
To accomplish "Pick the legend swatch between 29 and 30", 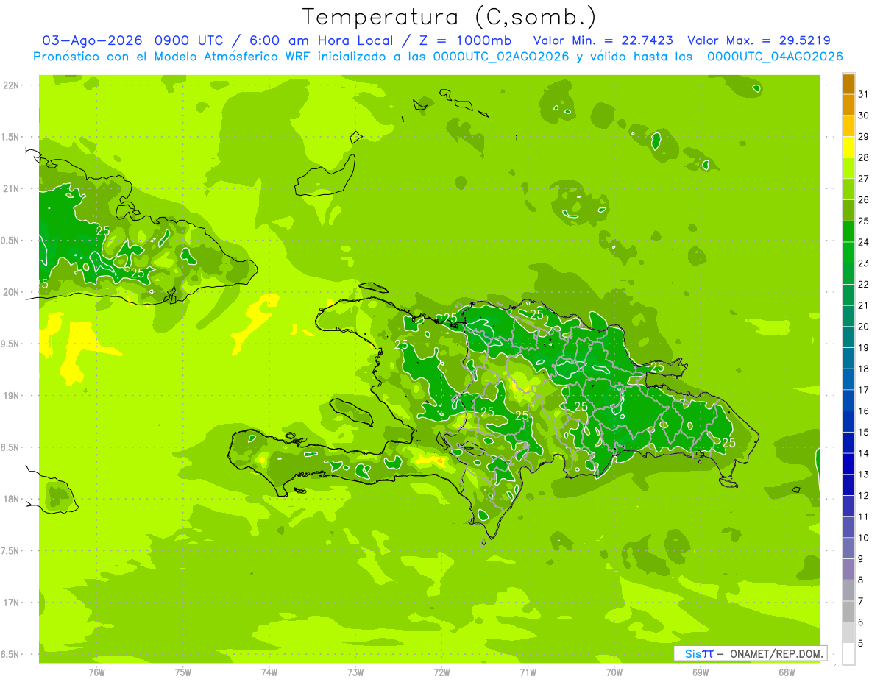I will tap(848, 127).
